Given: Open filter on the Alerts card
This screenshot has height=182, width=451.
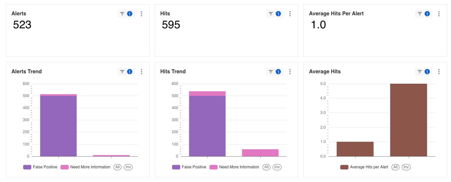Looking at the screenshot, I should (126, 14).
